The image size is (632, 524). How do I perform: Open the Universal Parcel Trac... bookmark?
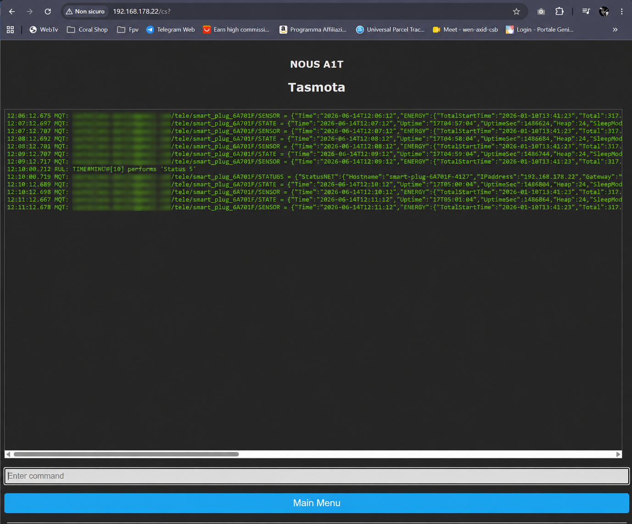coord(391,29)
